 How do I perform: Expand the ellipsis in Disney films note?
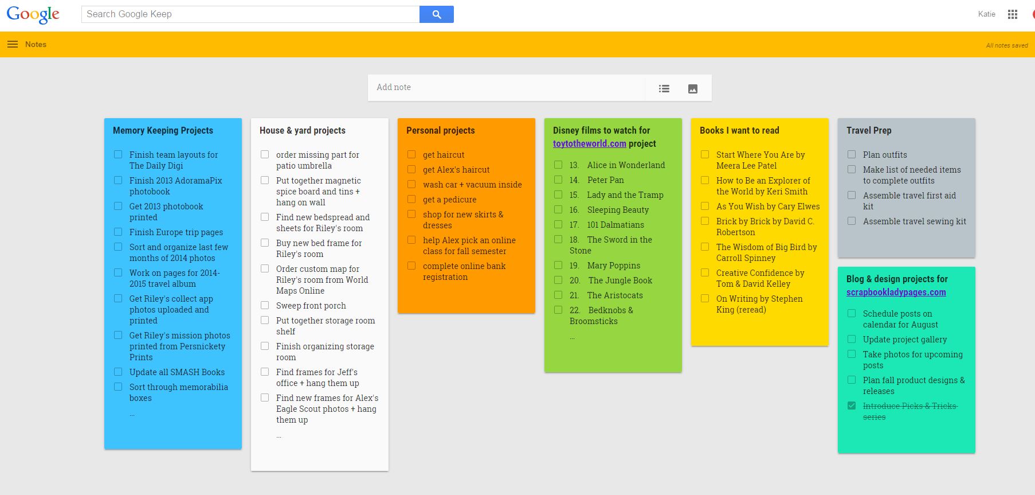click(573, 337)
